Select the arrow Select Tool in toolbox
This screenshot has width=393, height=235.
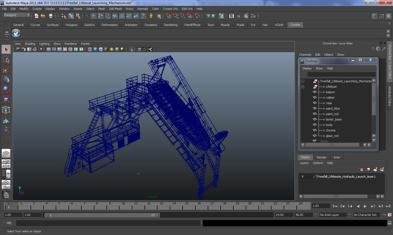(x=6, y=49)
